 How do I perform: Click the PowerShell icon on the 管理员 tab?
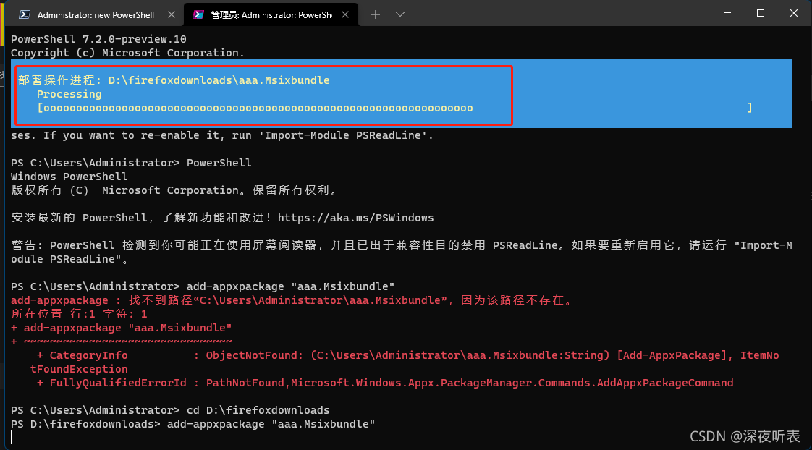[197, 14]
